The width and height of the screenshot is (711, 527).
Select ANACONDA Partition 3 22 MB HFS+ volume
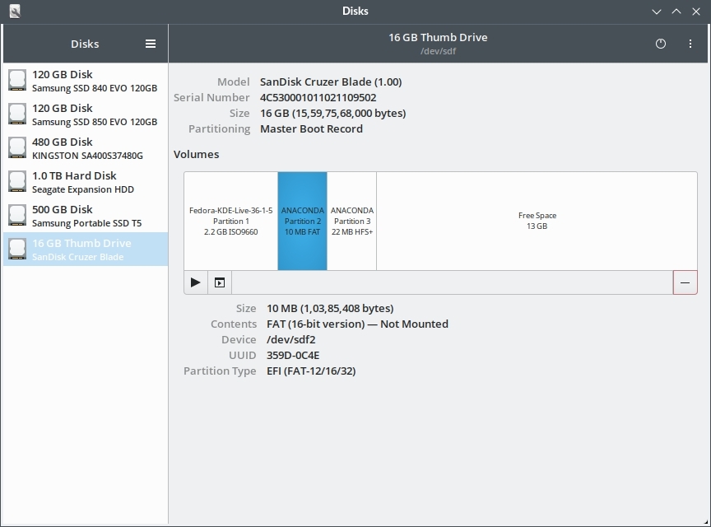[352, 221]
